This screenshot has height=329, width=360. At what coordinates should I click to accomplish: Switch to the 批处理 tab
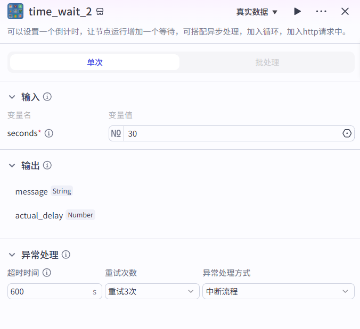267,62
